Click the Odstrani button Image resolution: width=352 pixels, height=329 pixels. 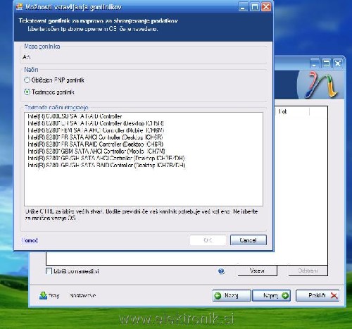[308, 271]
